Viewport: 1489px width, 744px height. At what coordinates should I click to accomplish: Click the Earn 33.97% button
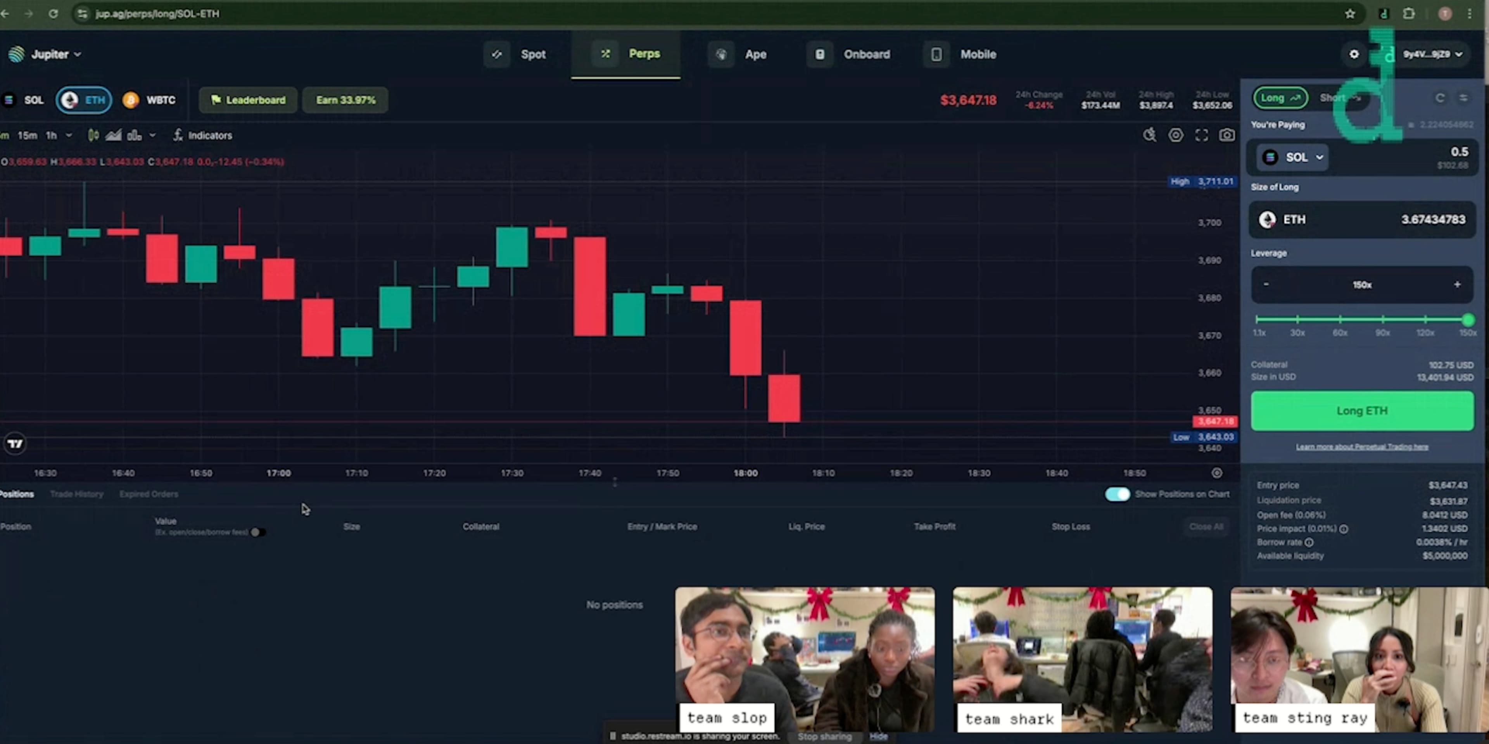point(345,100)
